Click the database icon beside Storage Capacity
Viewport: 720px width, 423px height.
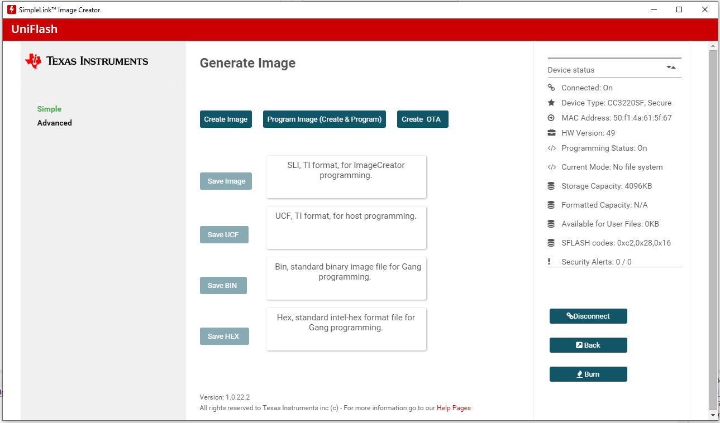tap(551, 186)
